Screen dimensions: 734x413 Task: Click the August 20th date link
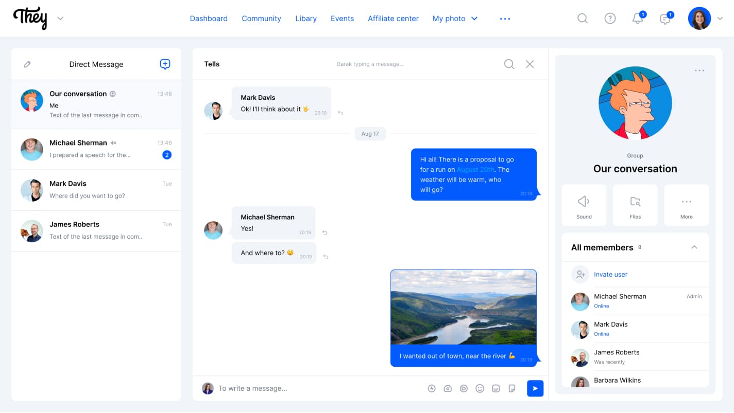click(x=475, y=170)
